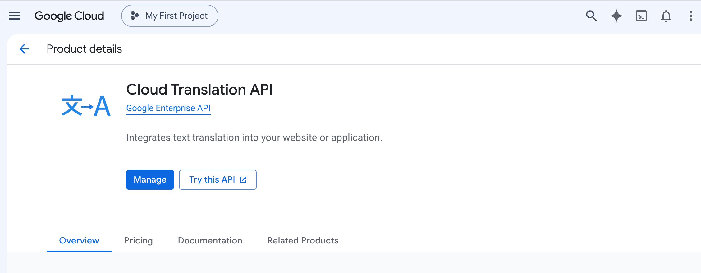
Task: Select the Overview tab
Action: pyautogui.click(x=79, y=241)
